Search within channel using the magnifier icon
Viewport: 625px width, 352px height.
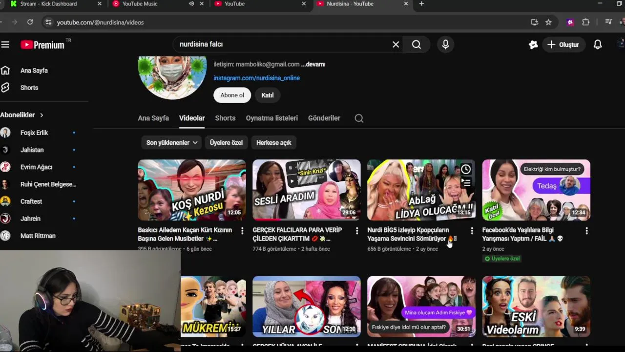coord(359,118)
